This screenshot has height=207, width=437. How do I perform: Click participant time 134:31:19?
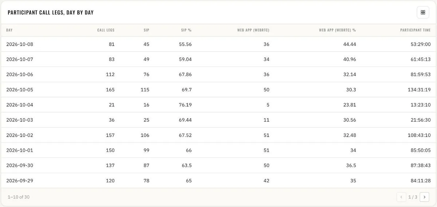pos(419,89)
